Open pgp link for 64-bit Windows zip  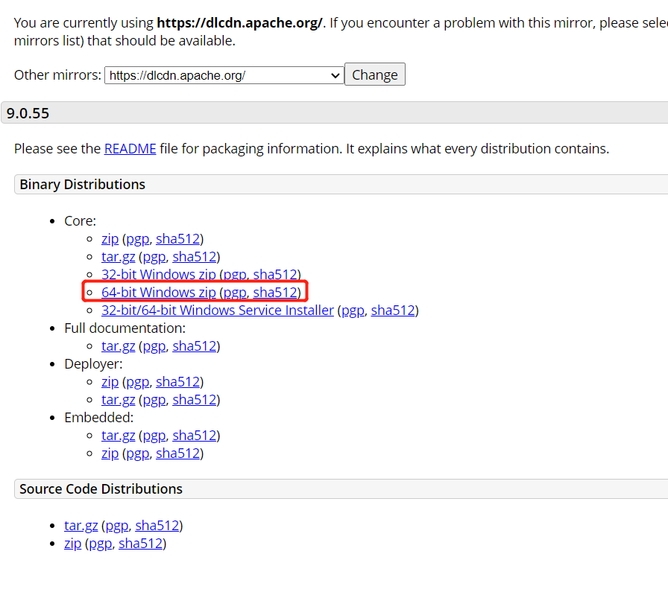[x=234, y=292]
